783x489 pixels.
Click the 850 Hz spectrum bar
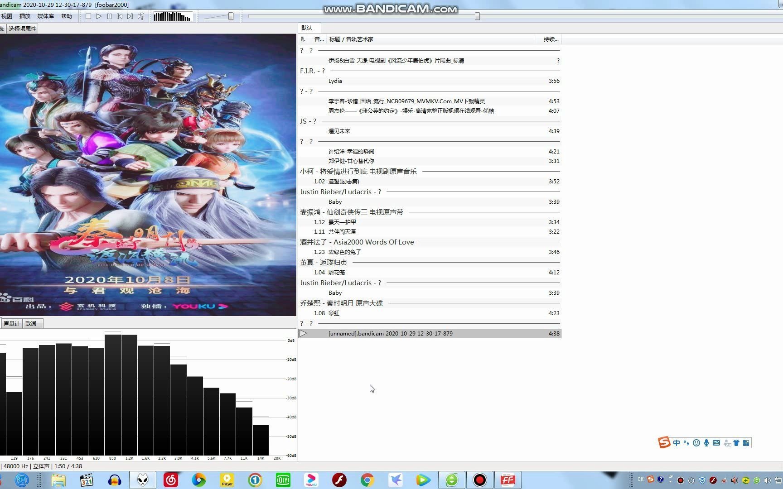tap(113, 395)
